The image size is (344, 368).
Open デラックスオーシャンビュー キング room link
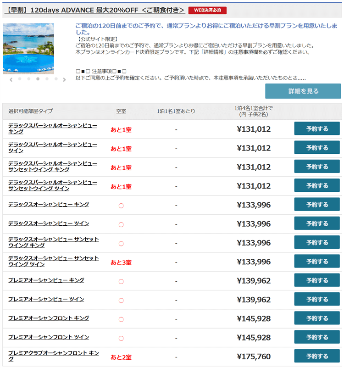tap(49, 204)
